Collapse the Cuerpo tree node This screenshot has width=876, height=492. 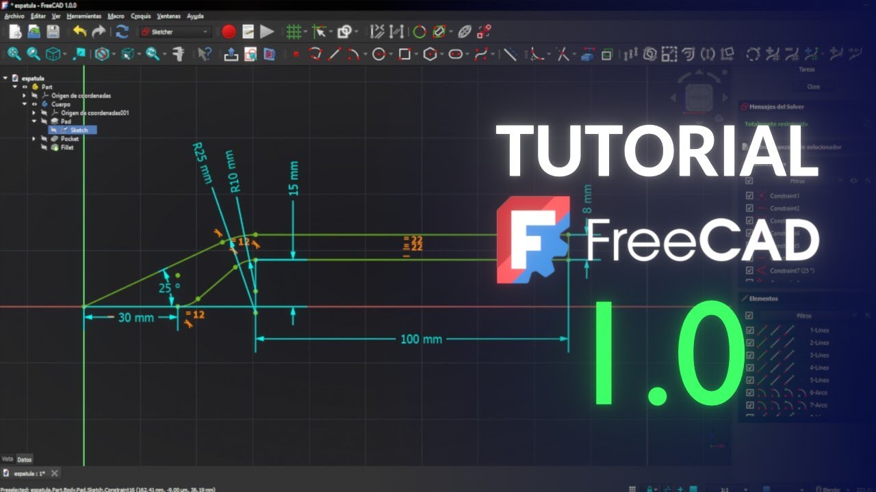coord(24,104)
